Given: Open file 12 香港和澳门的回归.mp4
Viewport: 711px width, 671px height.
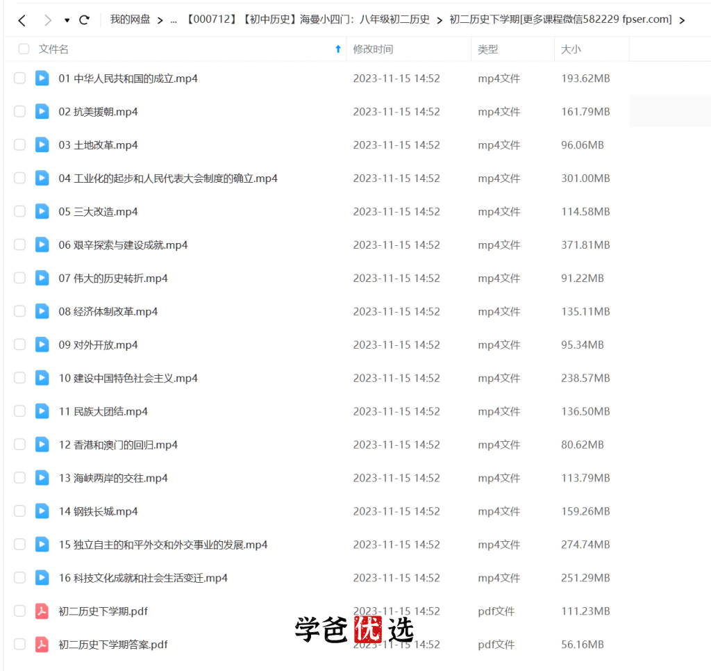Looking at the screenshot, I should pyautogui.click(x=118, y=445).
